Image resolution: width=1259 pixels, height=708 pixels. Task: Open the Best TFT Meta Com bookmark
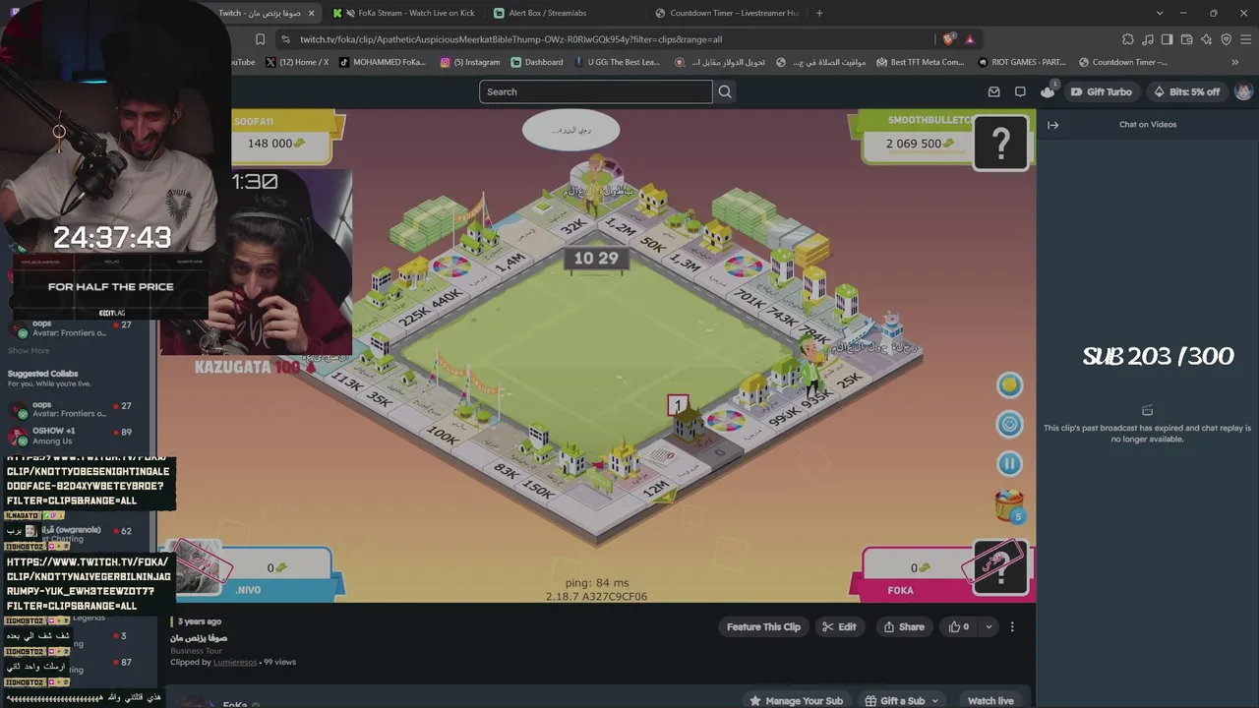tap(920, 62)
